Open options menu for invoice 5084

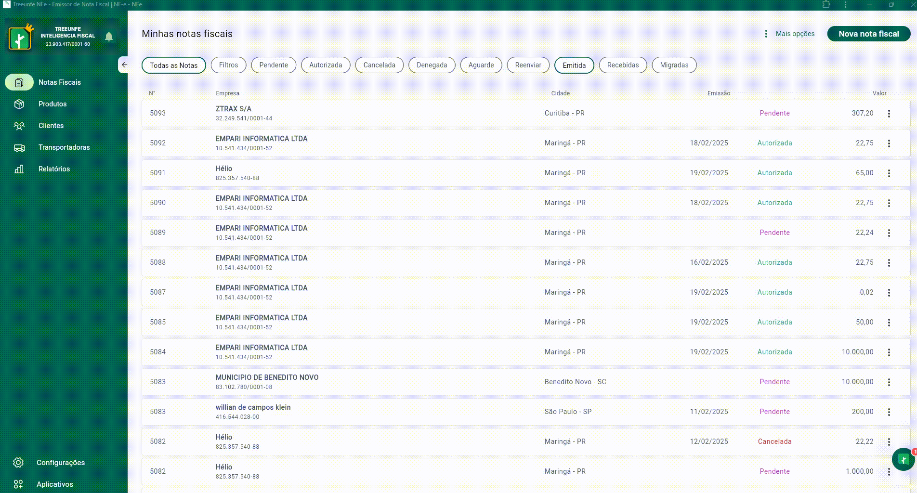tap(889, 352)
